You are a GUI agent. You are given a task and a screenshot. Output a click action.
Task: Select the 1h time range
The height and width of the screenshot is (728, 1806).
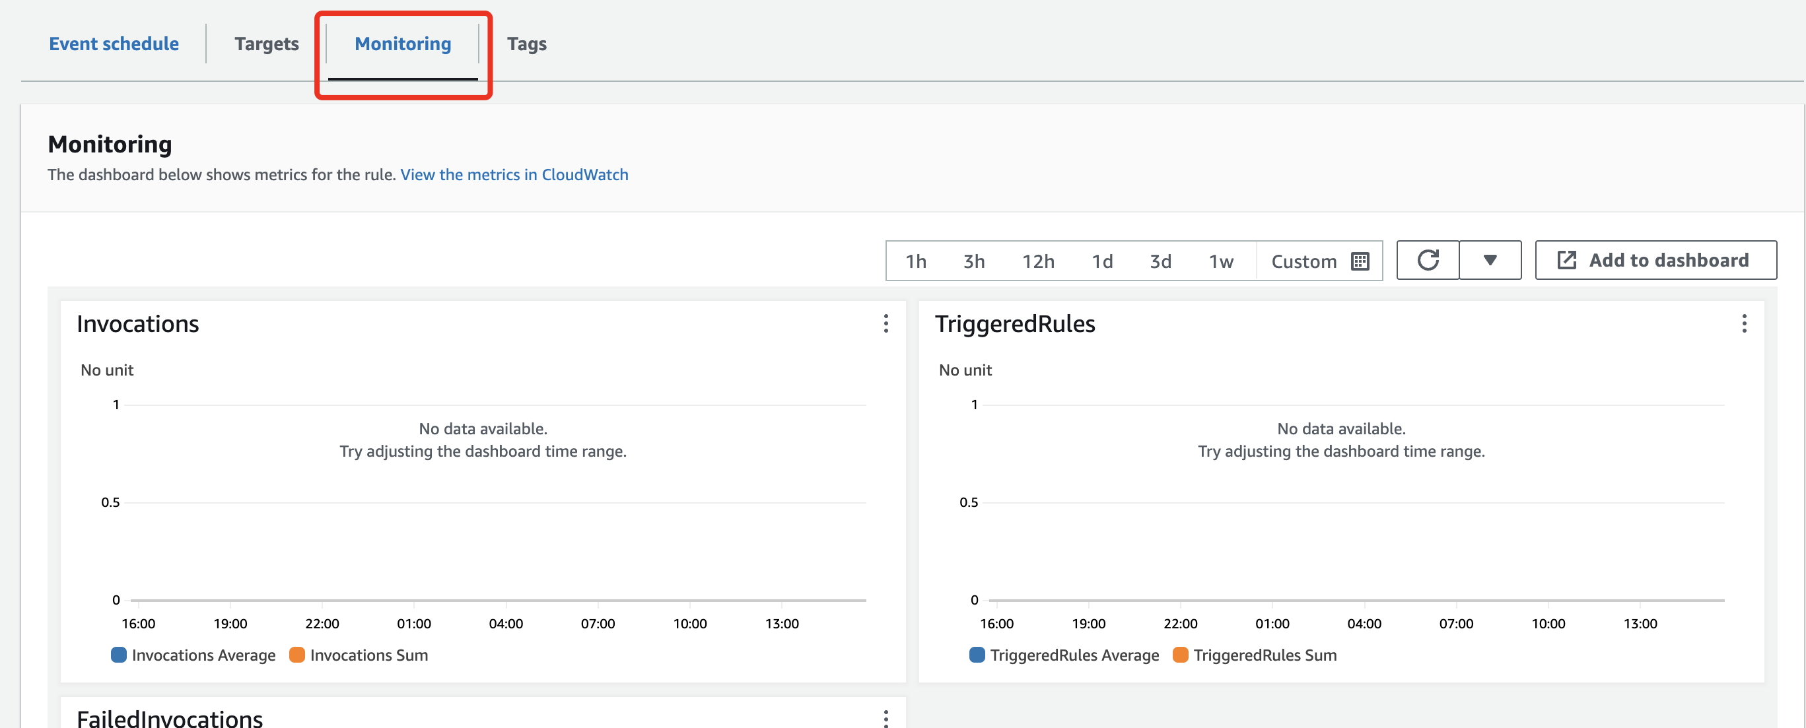pyautogui.click(x=916, y=261)
